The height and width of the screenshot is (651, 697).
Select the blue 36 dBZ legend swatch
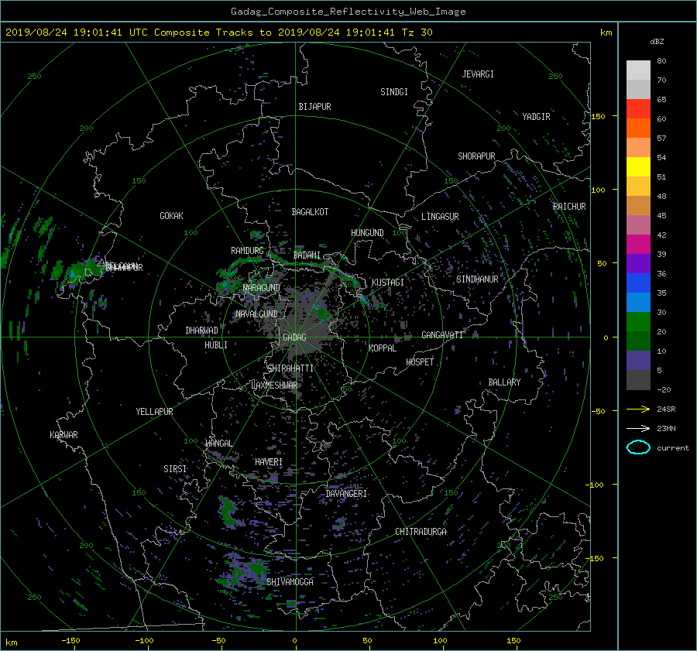click(638, 283)
